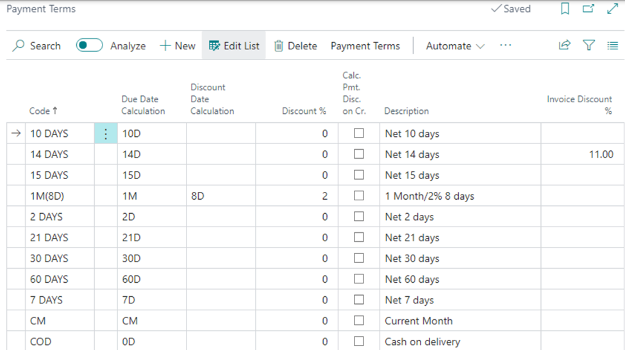Viewport: 625px width, 350px height.
Task: Click the 8D discount date cell
Action: click(221, 196)
